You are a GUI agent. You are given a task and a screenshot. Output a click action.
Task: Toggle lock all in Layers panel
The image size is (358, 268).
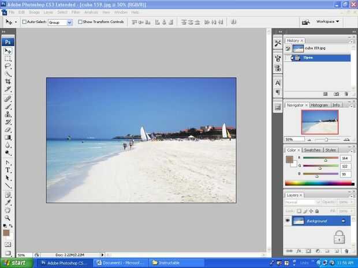[x=317, y=211]
